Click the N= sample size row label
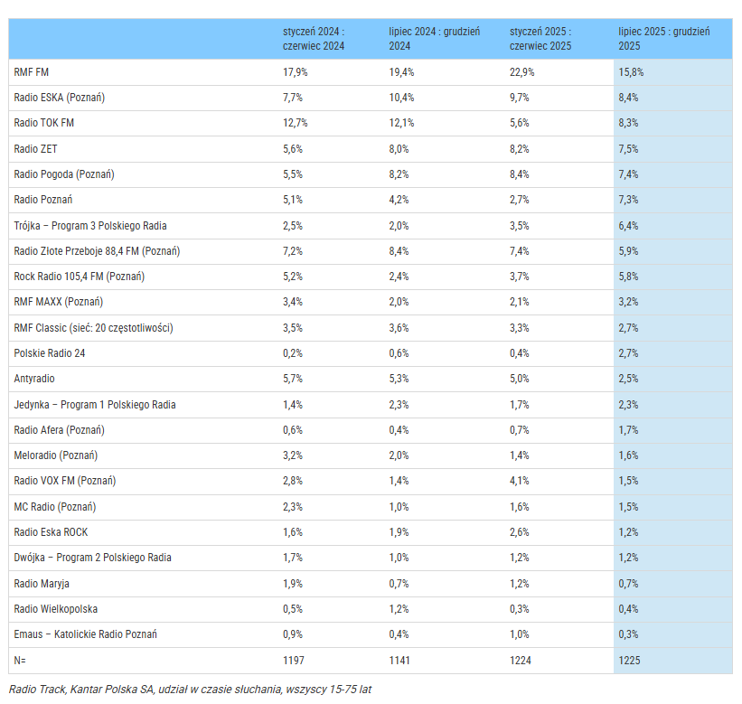The image size is (742, 704). [x=20, y=661]
